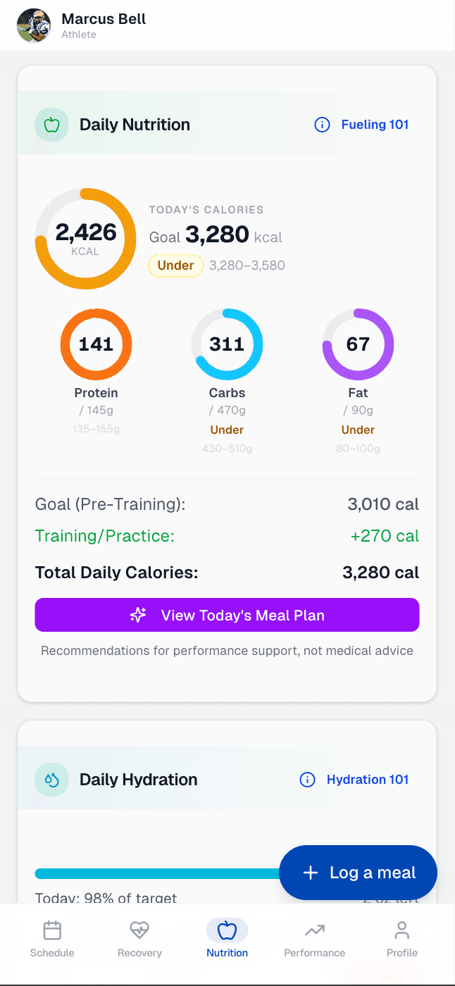Tap the info icon next to Fueling 101
The image size is (455, 986).
tap(322, 125)
